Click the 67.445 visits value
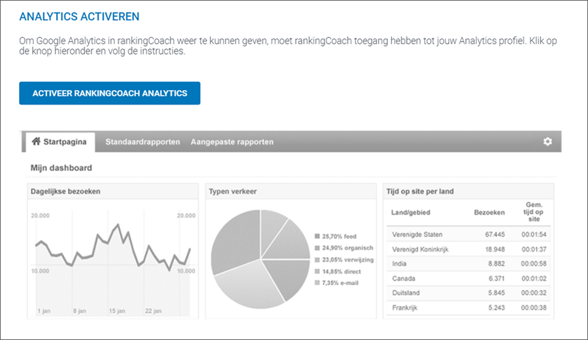The width and height of the screenshot is (588, 340). coord(495,234)
